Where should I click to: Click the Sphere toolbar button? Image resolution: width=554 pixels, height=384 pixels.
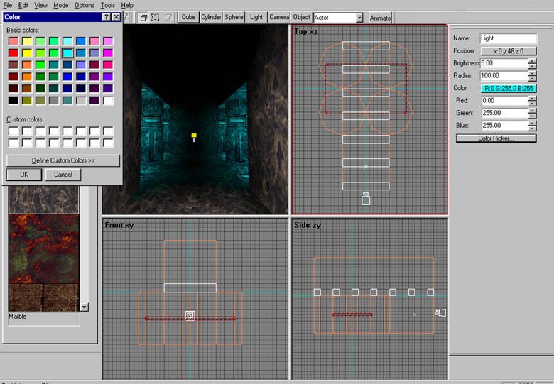234,17
